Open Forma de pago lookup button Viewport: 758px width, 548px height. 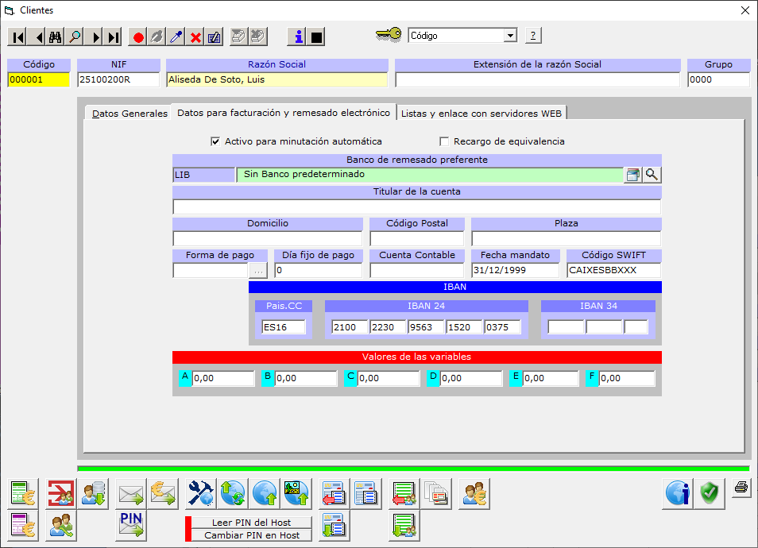point(258,270)
